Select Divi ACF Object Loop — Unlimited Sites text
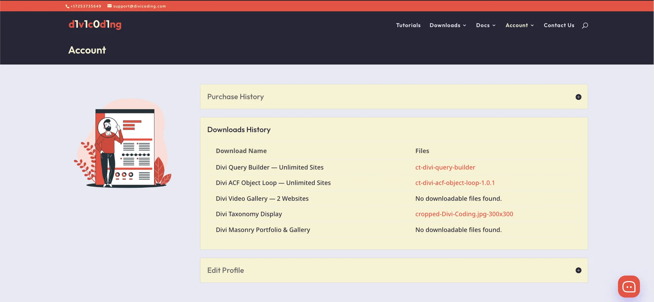The height and width of the screenshot is (302, 654). coord(273,183)
